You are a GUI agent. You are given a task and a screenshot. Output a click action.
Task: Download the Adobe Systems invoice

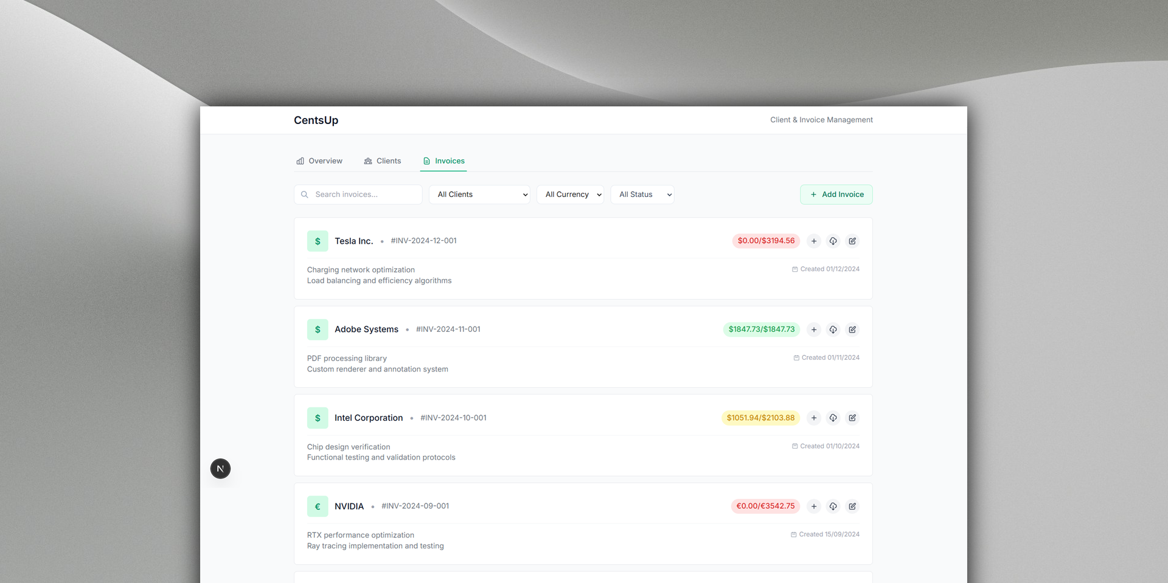click(833, 329)
